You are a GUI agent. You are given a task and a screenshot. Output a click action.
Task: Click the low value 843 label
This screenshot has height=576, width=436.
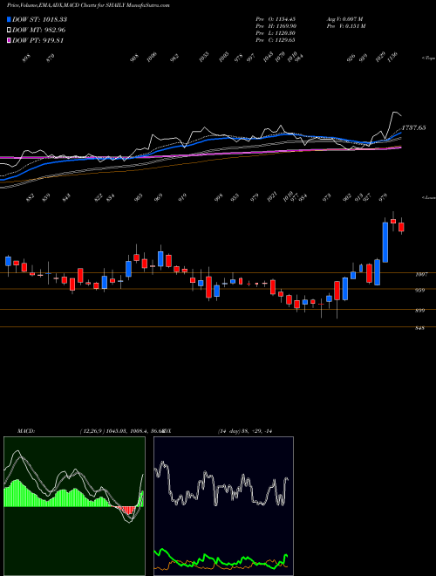(66, 197)
